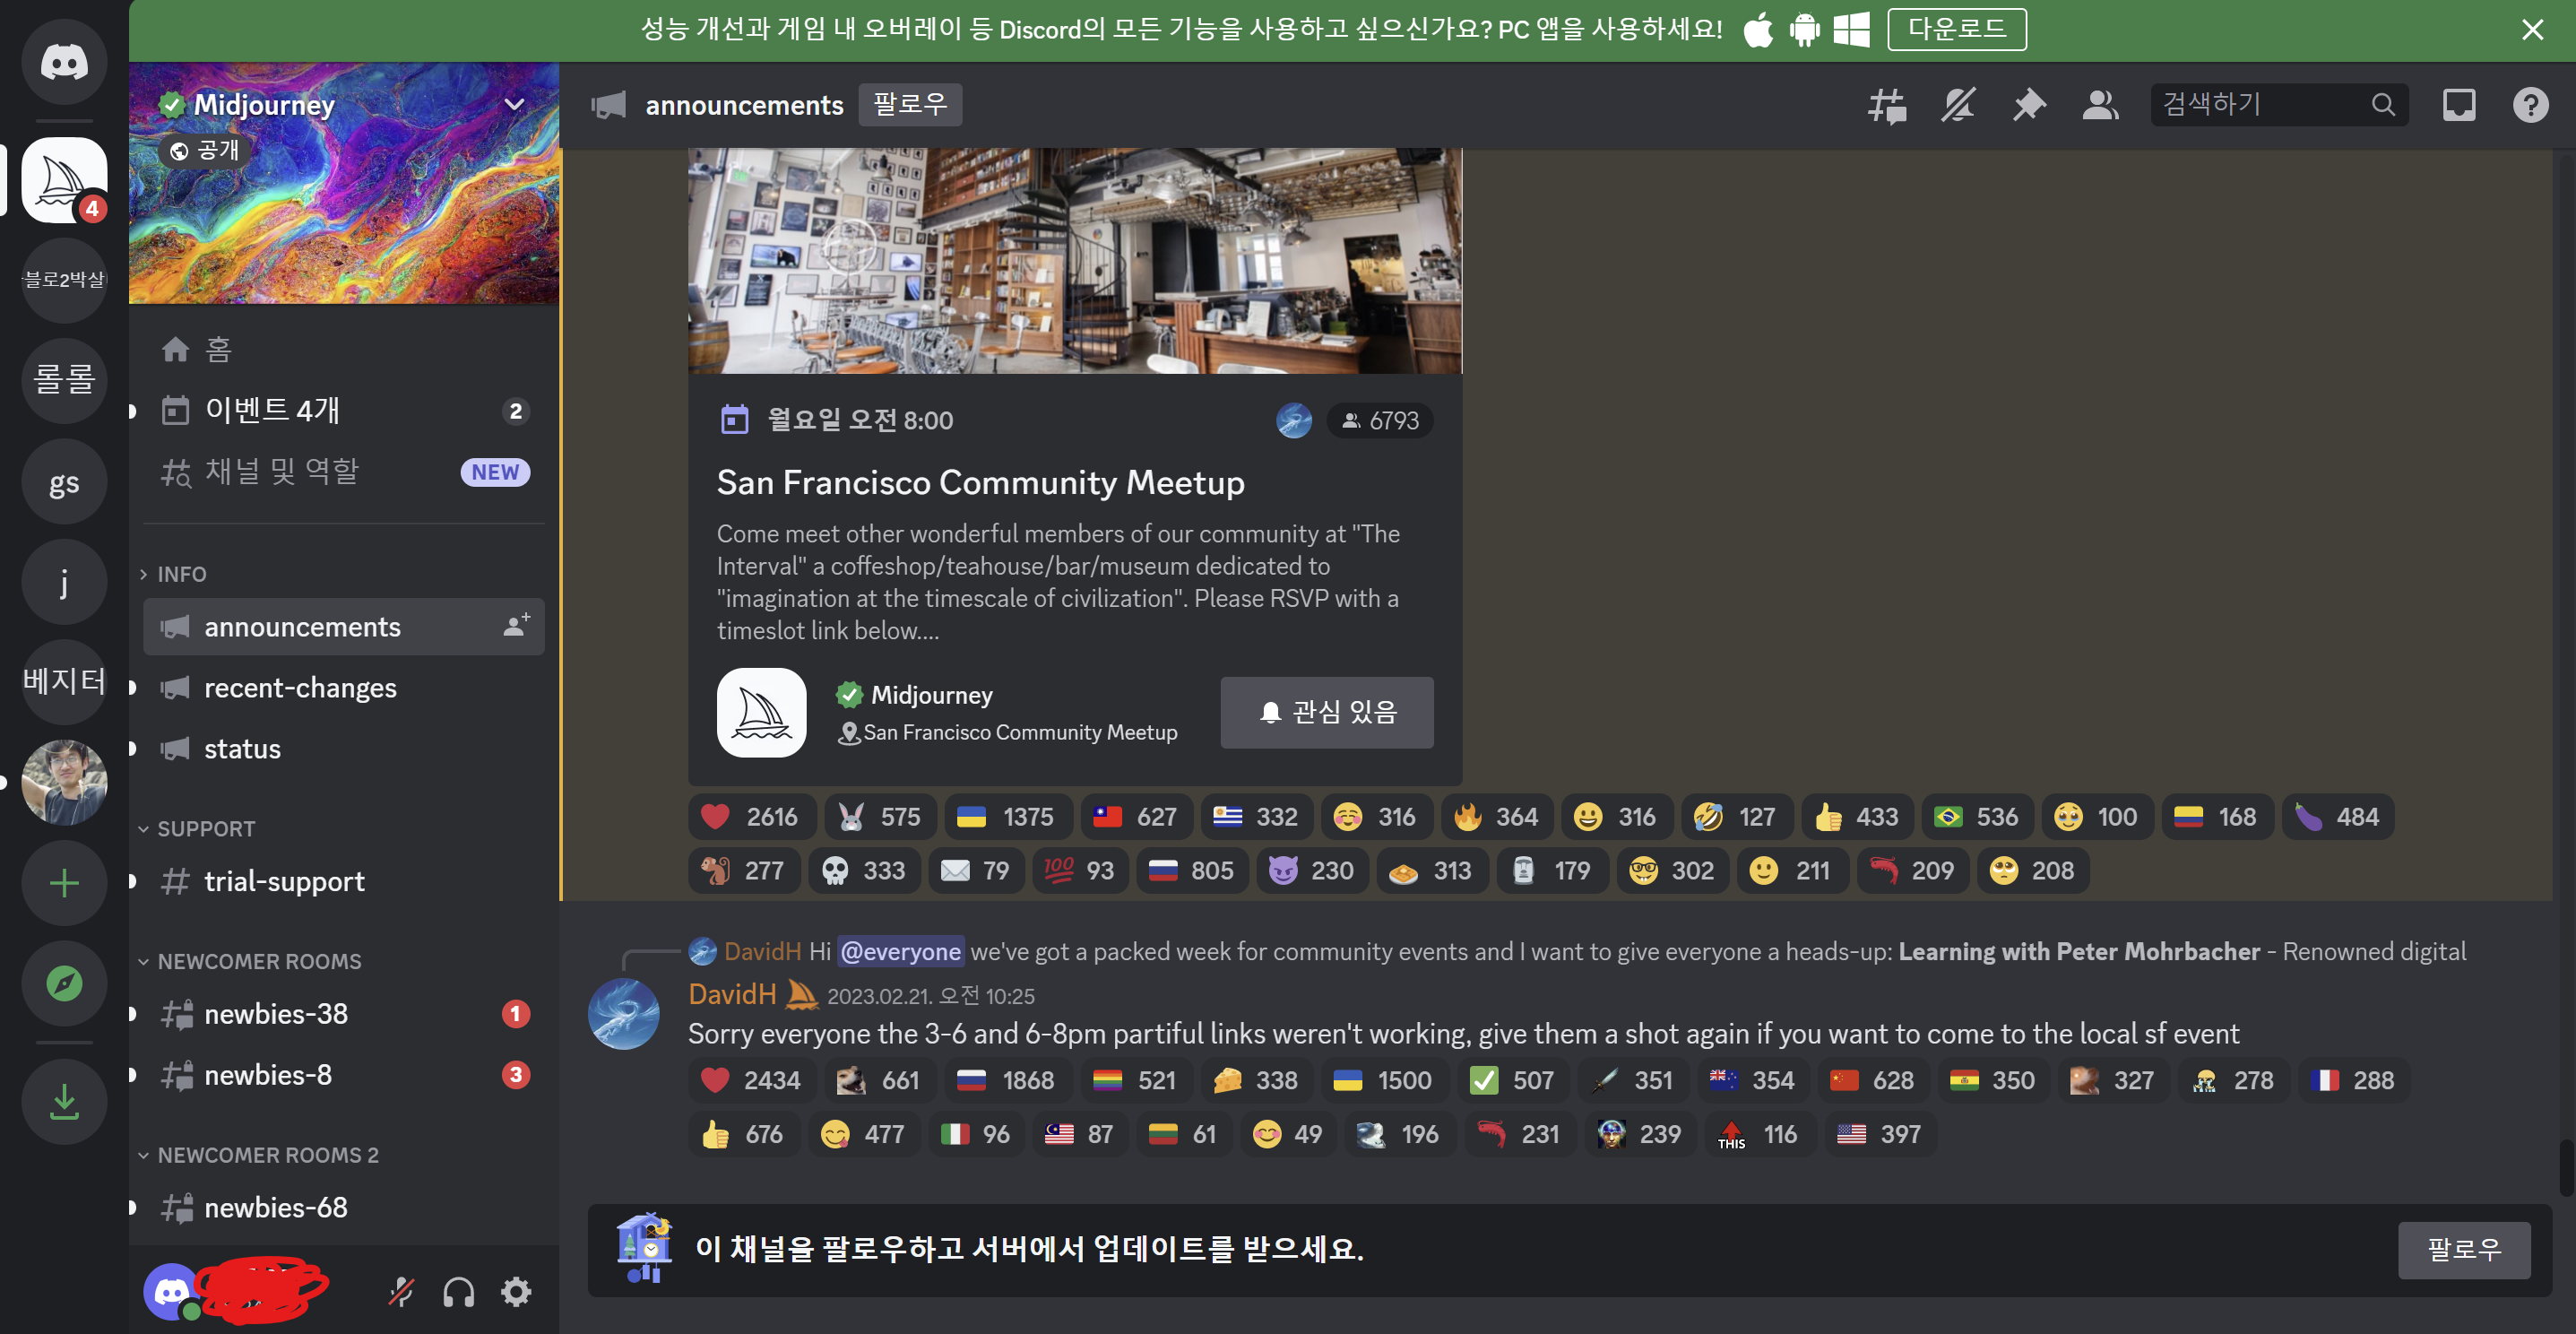Click the help question mark icon
Screen dimensions: 2576x1334
[x=2530, y=105]
